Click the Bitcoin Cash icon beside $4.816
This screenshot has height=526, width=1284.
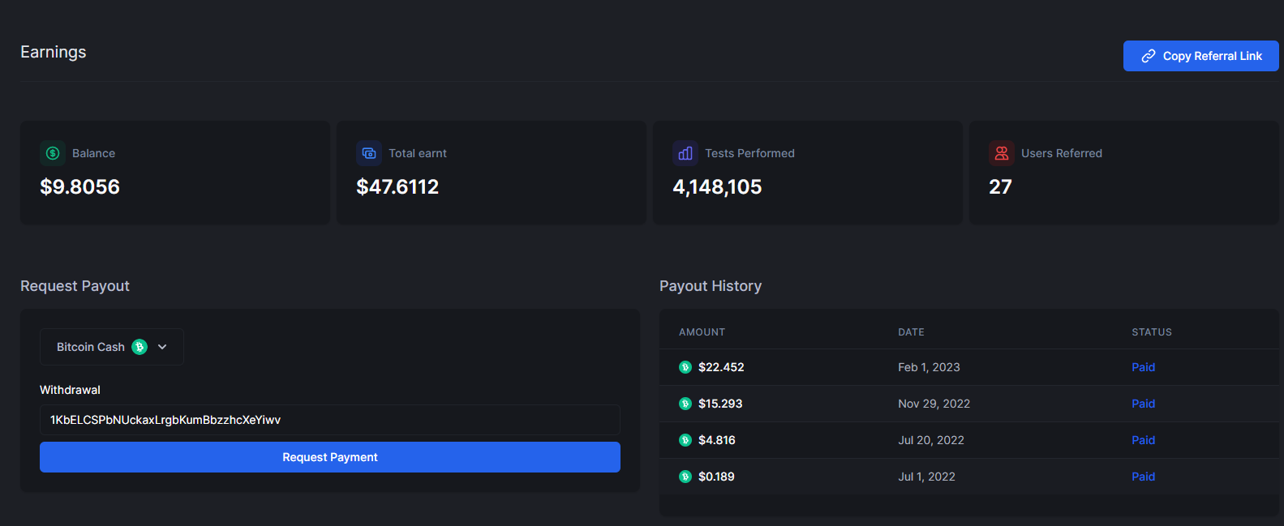pos(685,440)
